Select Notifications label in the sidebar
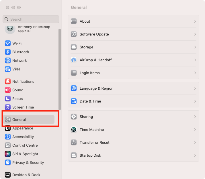This screenshot has height=179, width=205. coord(23,81)
